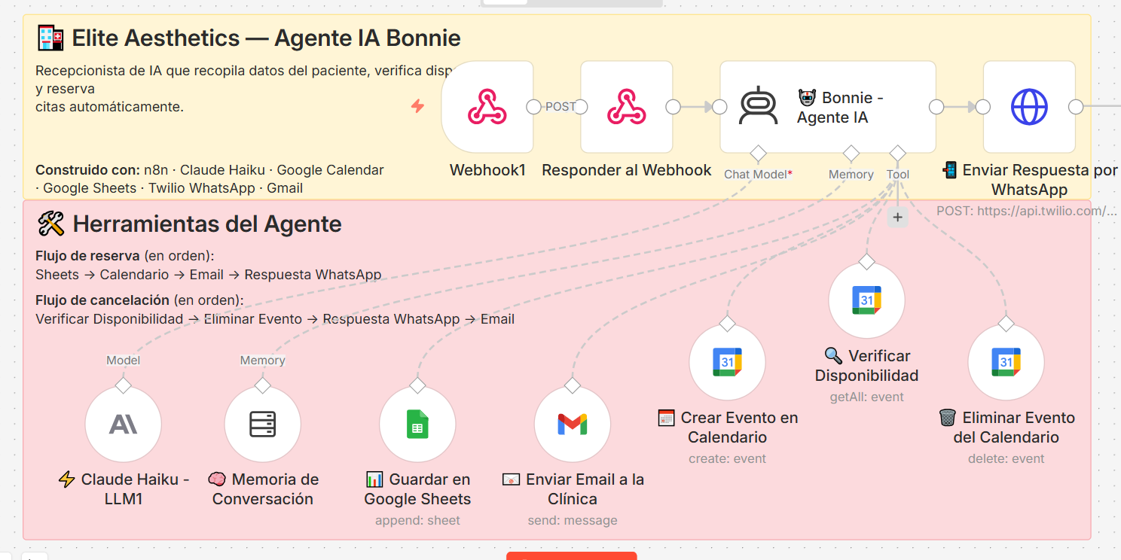This screenshot has height=560, width=1121.
Task: Click the 'Construido con: n8n' credits line
Action: pos(209,179)
